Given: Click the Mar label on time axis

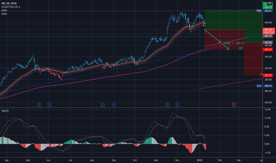Looking at the screenshot, I should tap(239, 160).
